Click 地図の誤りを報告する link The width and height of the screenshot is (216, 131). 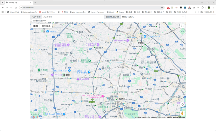pyautogui.click(x=179, y=117)
